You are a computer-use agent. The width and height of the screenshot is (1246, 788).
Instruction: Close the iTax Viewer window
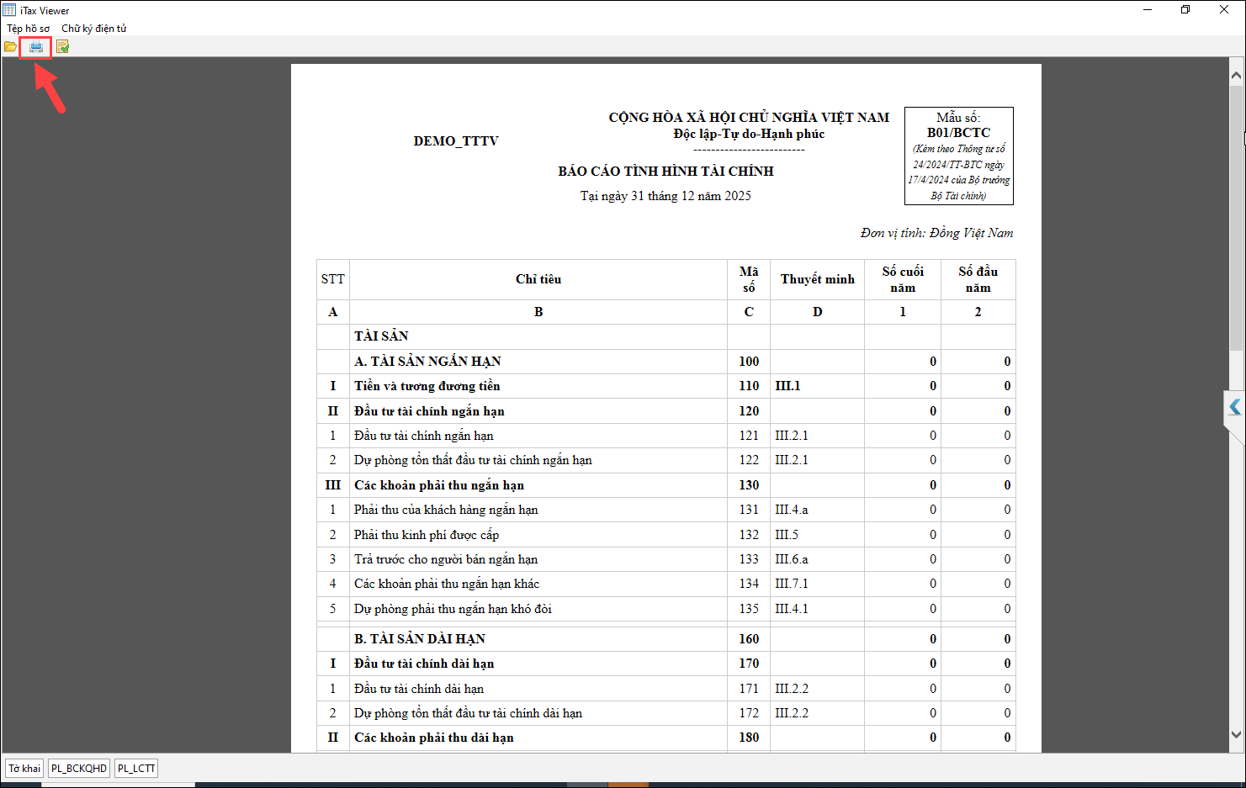pos(1224,10)
